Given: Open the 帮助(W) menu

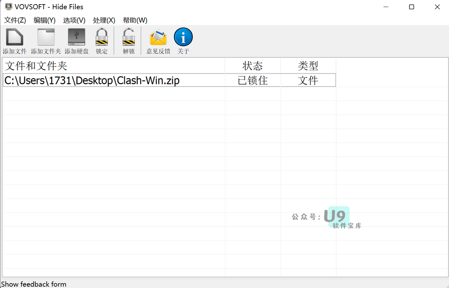Looking at the screenshot, I should [135, 20].
